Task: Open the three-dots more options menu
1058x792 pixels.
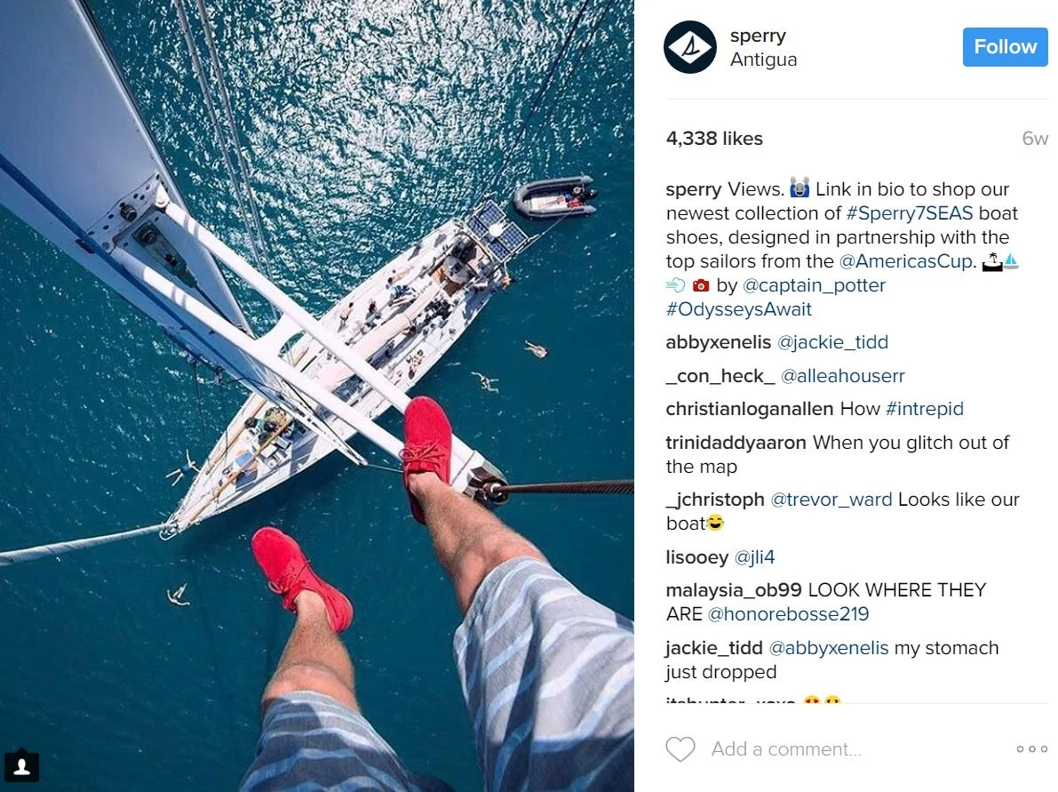Action: pyautogui.click(x=1031, y=748)
